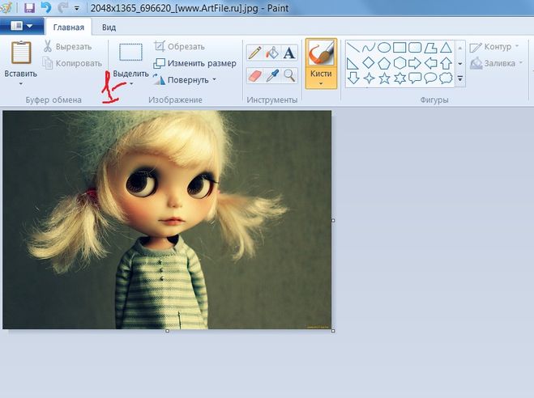Open the Paint file menu button
The height and width of the screenshot is (398, 534).
coord(22,27)
